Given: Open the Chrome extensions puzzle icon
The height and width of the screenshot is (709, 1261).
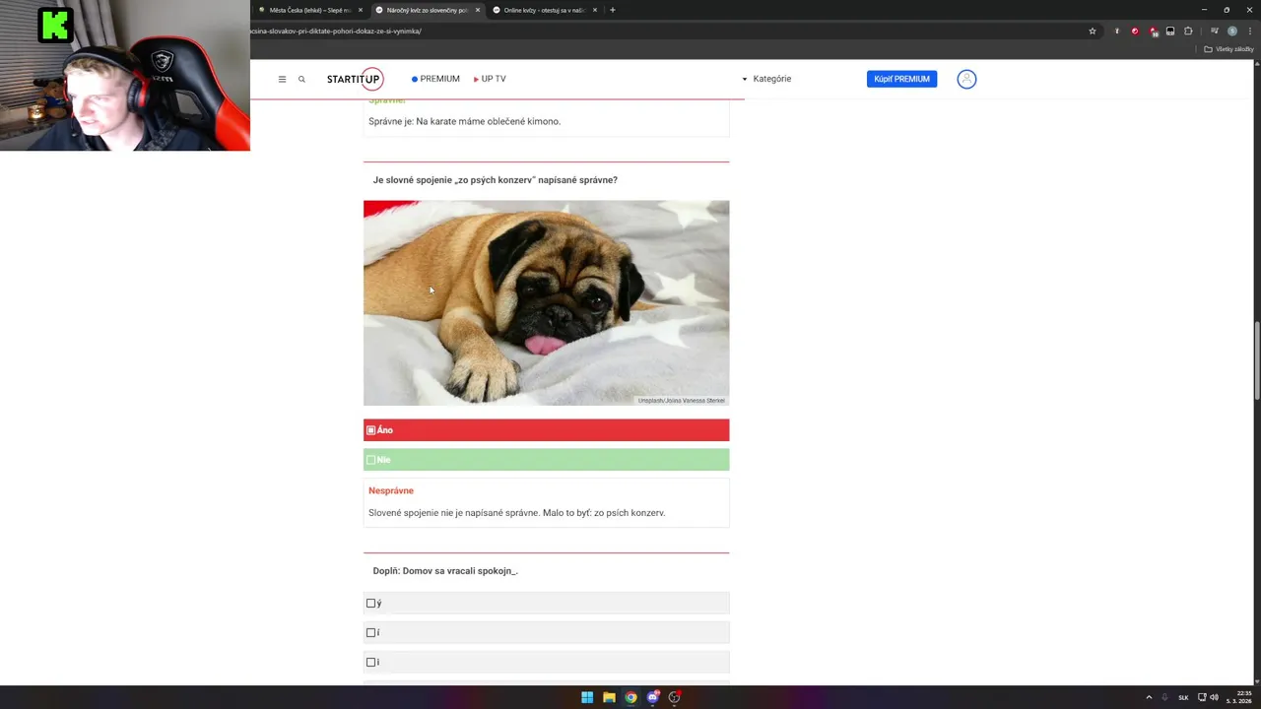Looking at the screenshot, I should coord(1188,31).
